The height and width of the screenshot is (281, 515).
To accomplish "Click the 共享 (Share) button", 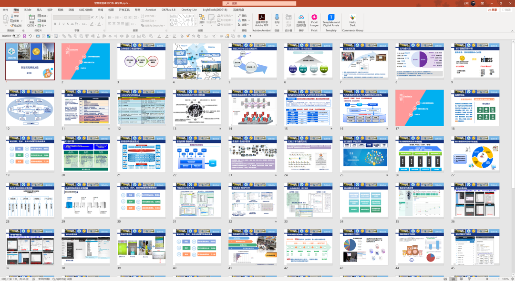I will pos(493,10).
